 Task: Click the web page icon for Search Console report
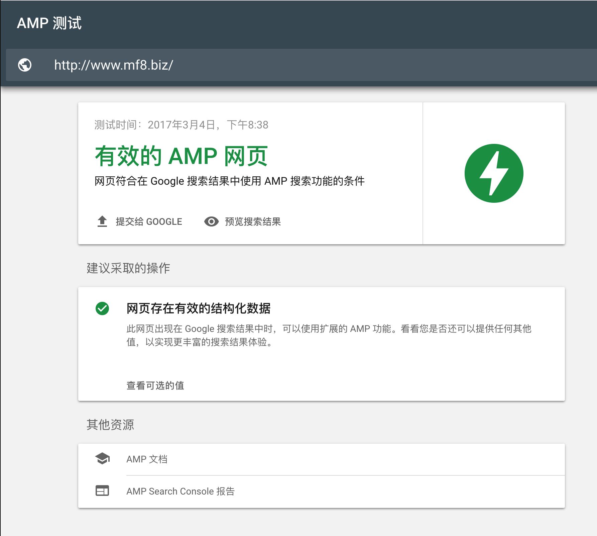click(x=102, y=491)
